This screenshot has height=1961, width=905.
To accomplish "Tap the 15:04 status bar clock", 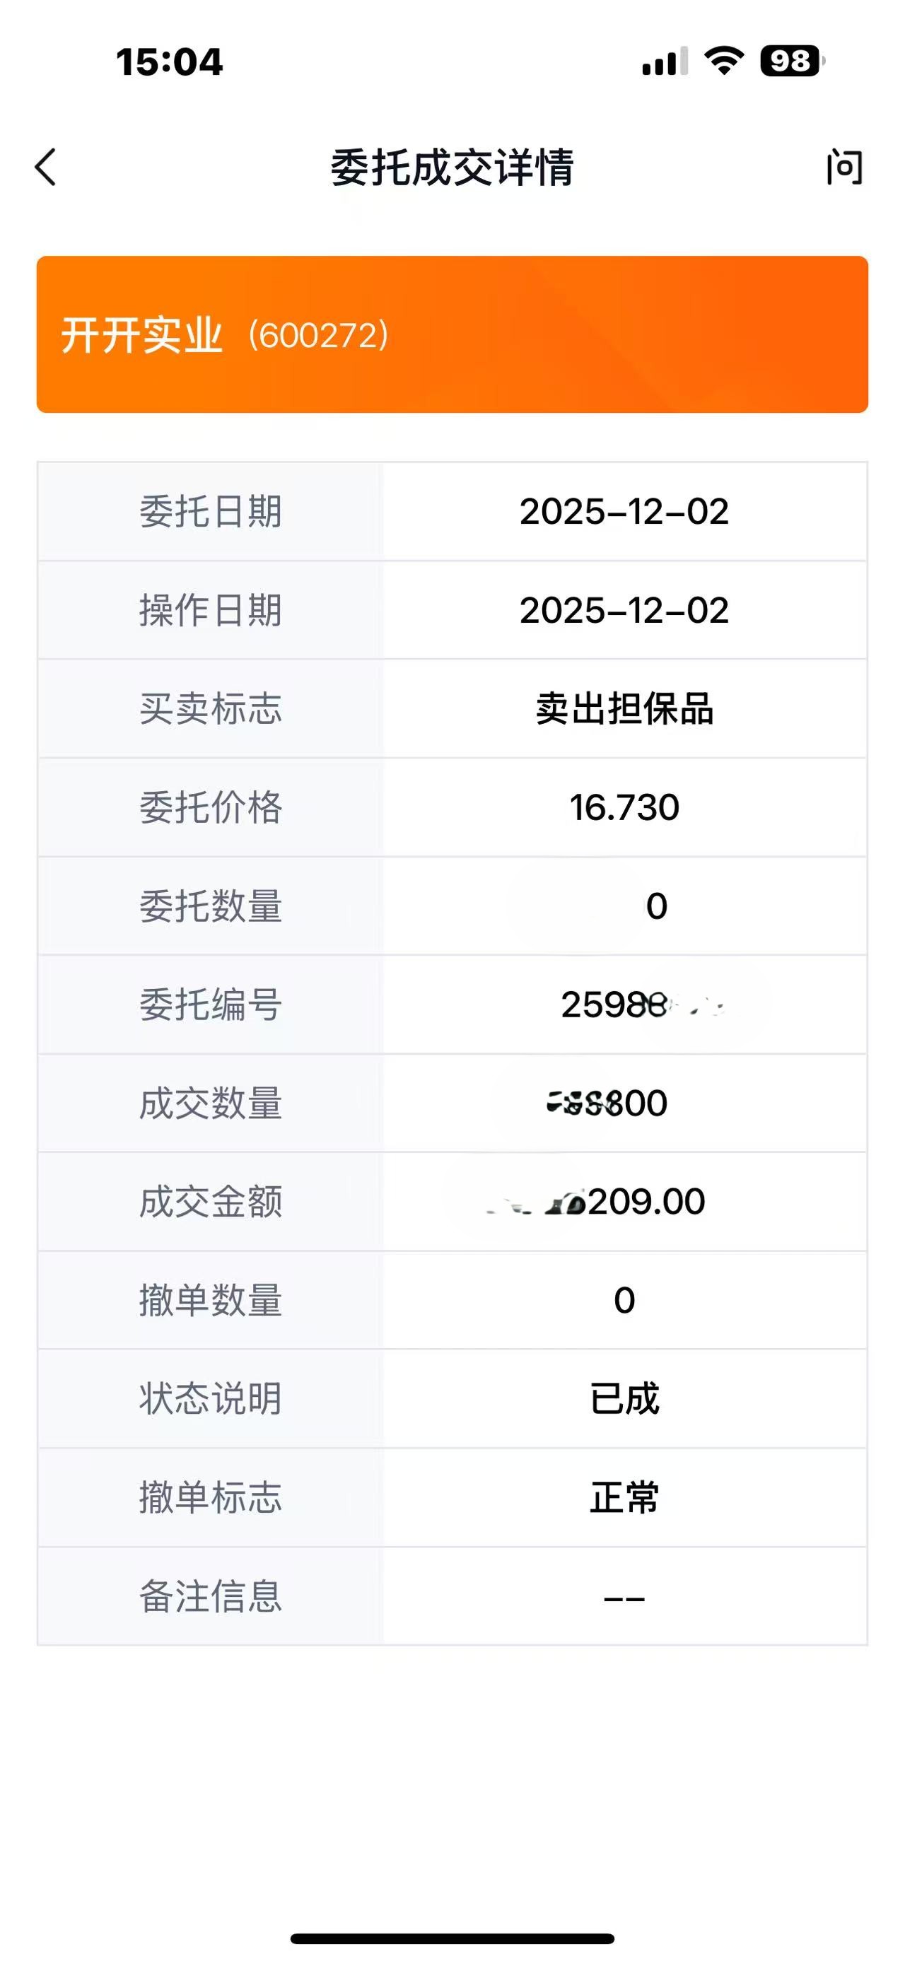I will [x=169, y=62].
